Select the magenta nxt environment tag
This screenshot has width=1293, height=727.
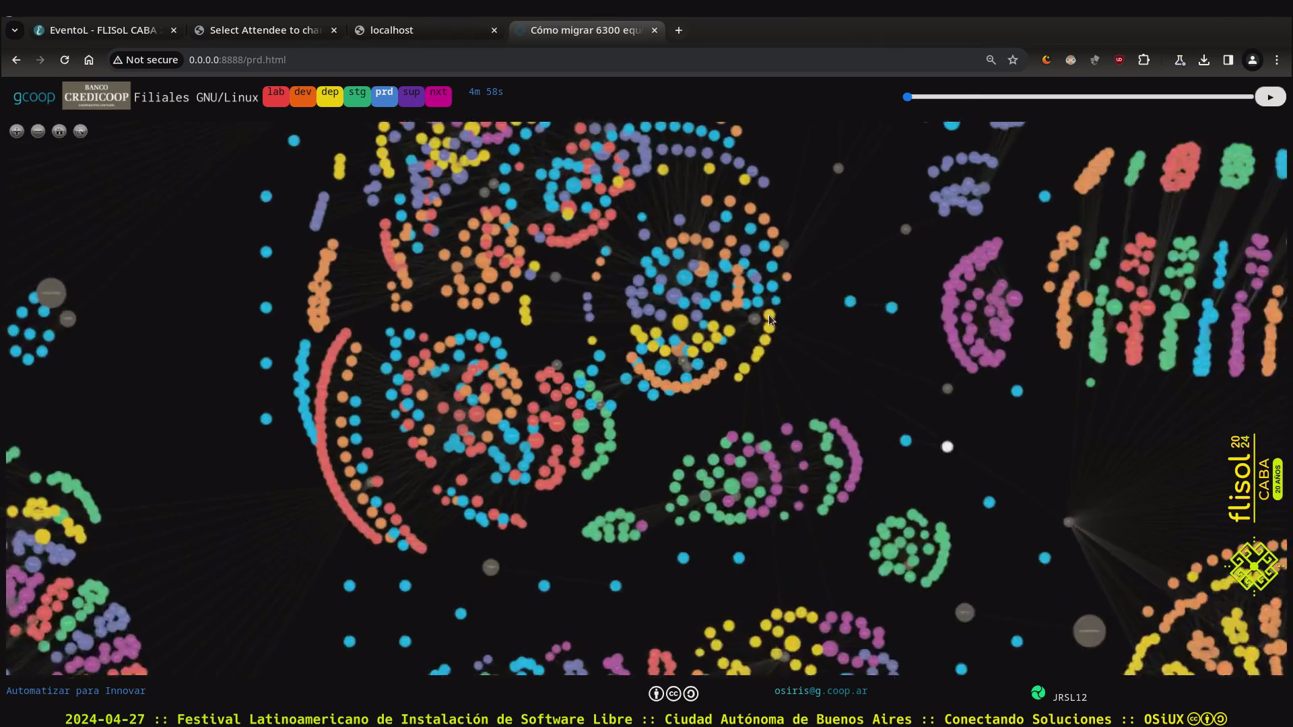tap(438, 96)
